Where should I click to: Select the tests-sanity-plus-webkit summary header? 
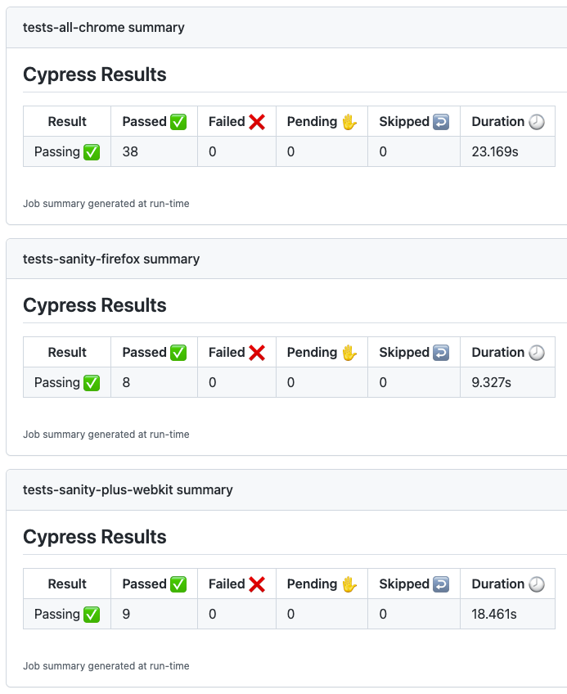click(128, 490)
